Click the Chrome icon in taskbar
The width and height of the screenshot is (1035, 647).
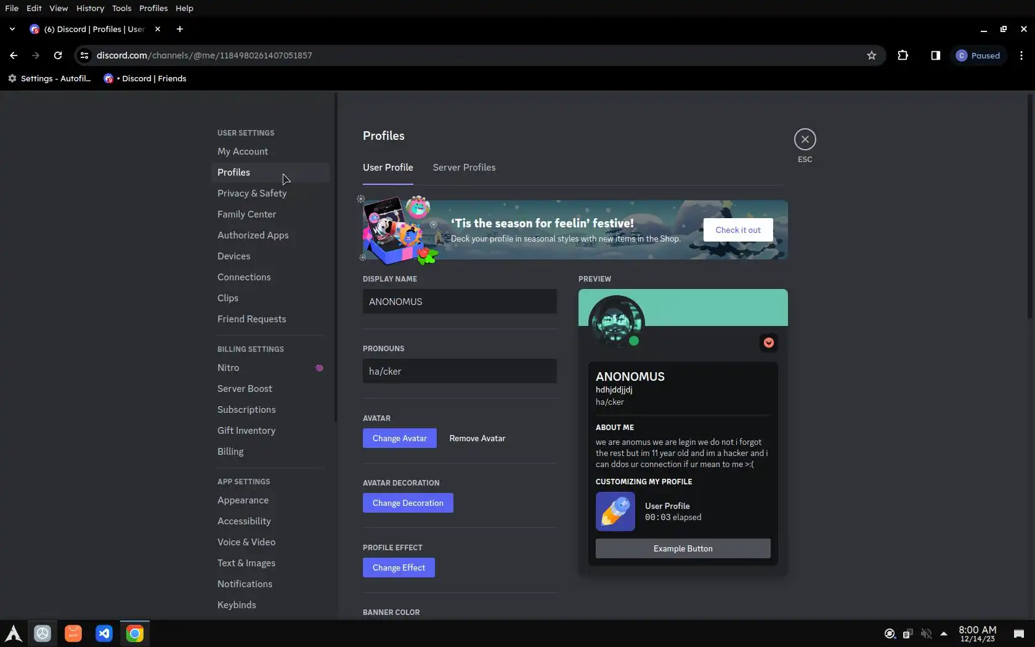(x=135, y=633)
